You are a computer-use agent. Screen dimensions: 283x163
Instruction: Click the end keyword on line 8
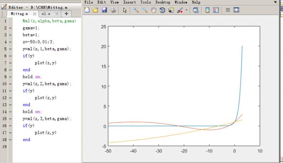26,70
